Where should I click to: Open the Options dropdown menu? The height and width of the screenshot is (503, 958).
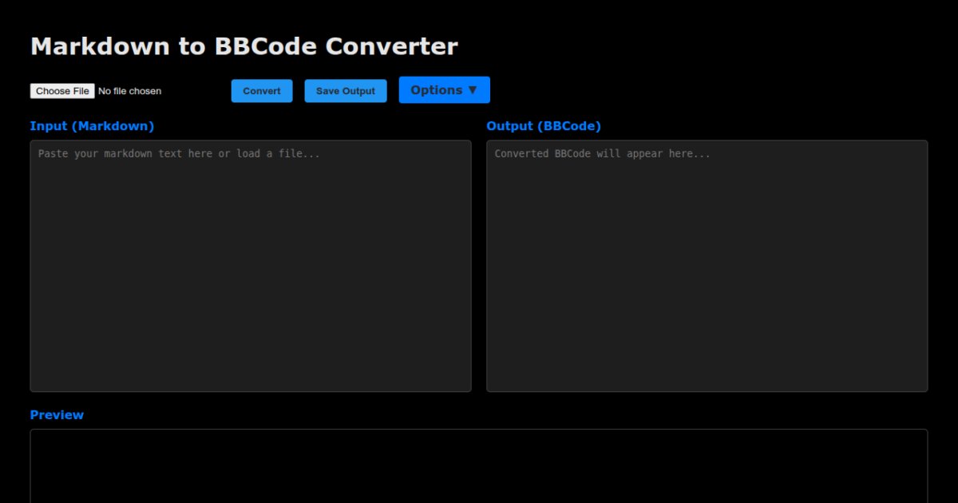(x=444, y=90)
